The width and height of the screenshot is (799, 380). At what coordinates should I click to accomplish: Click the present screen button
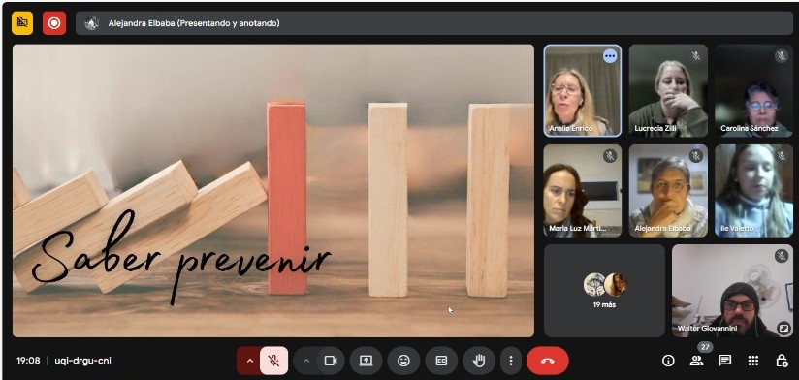366,361
